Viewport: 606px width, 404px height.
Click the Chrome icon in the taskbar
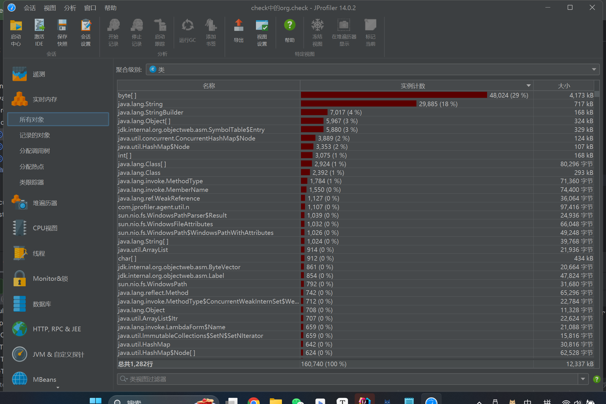(253, 401)
